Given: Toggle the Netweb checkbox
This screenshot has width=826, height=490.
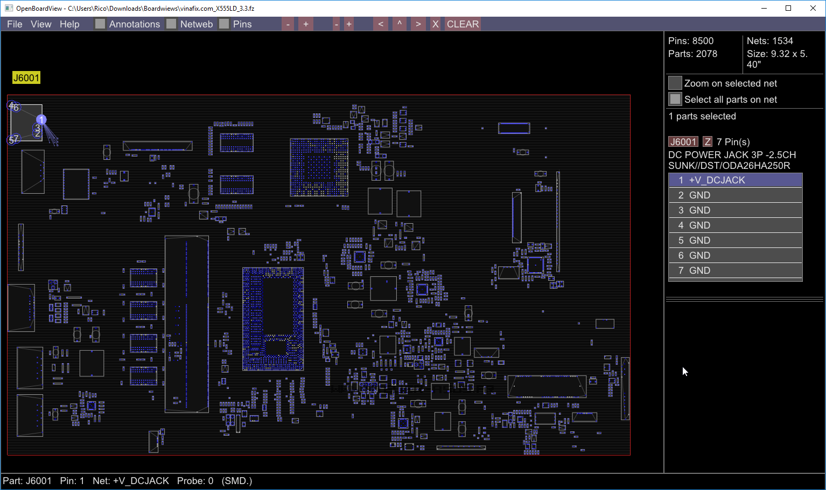Looking at the screenshot, I should [171, 24].
